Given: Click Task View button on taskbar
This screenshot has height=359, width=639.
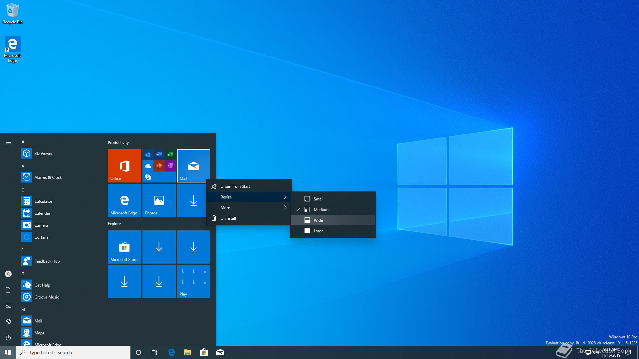Looking at the screenshot, I should [x=154, y=352].
